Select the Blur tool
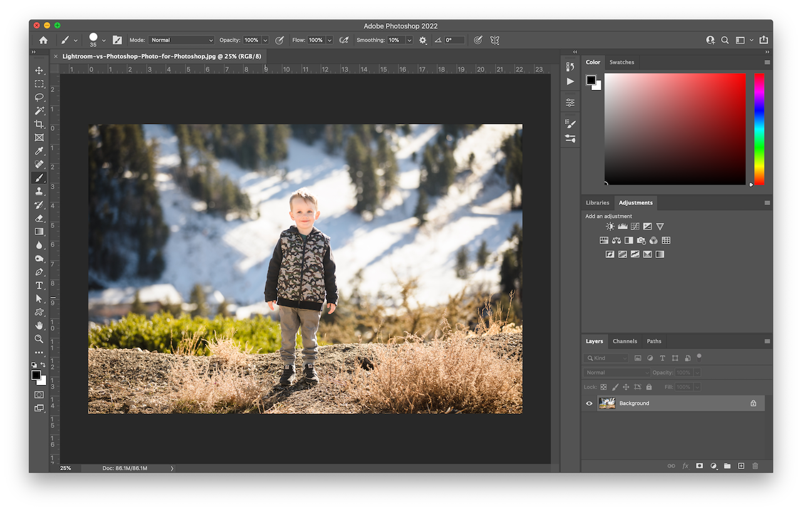This screenshot has height=511, width=802. click(39, 245)
